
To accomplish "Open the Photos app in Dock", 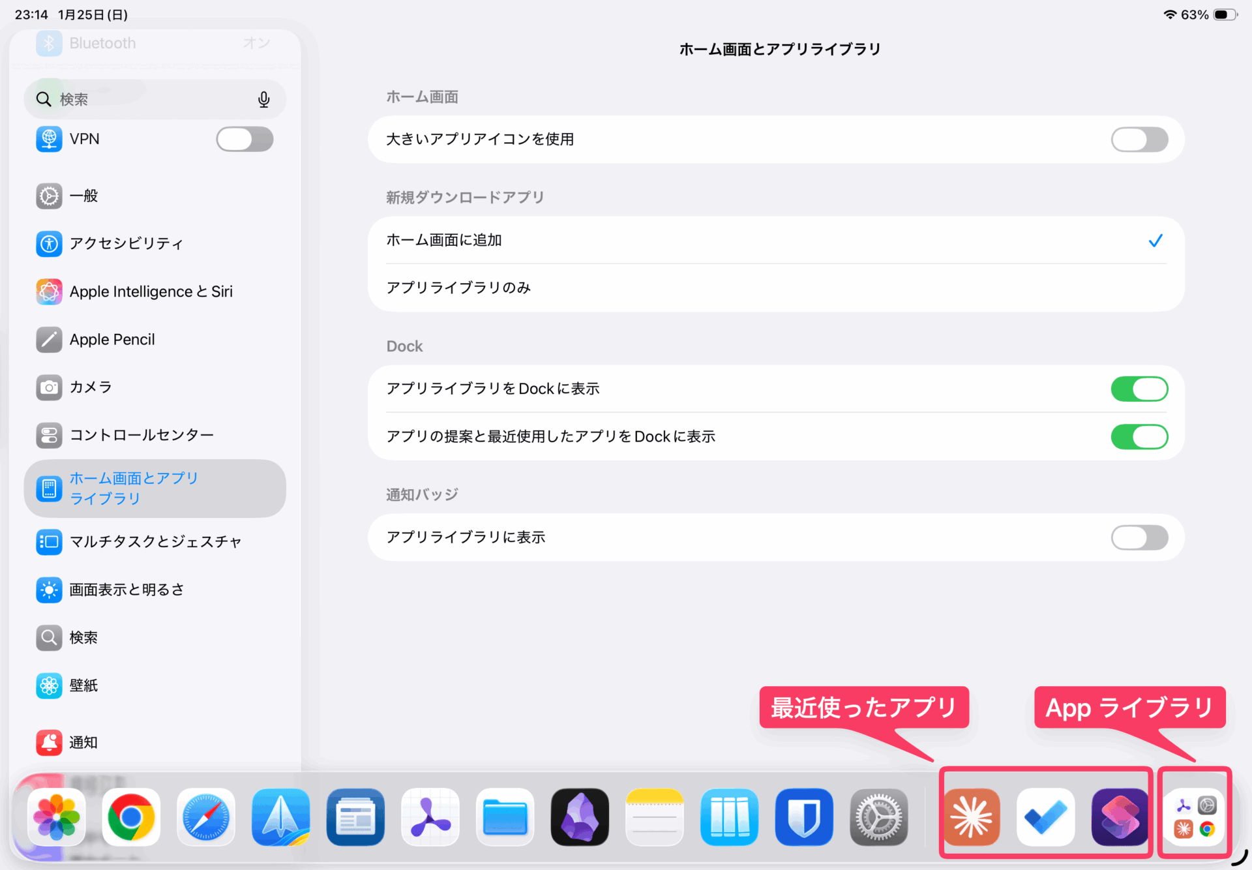I will (x=57, y=817).
